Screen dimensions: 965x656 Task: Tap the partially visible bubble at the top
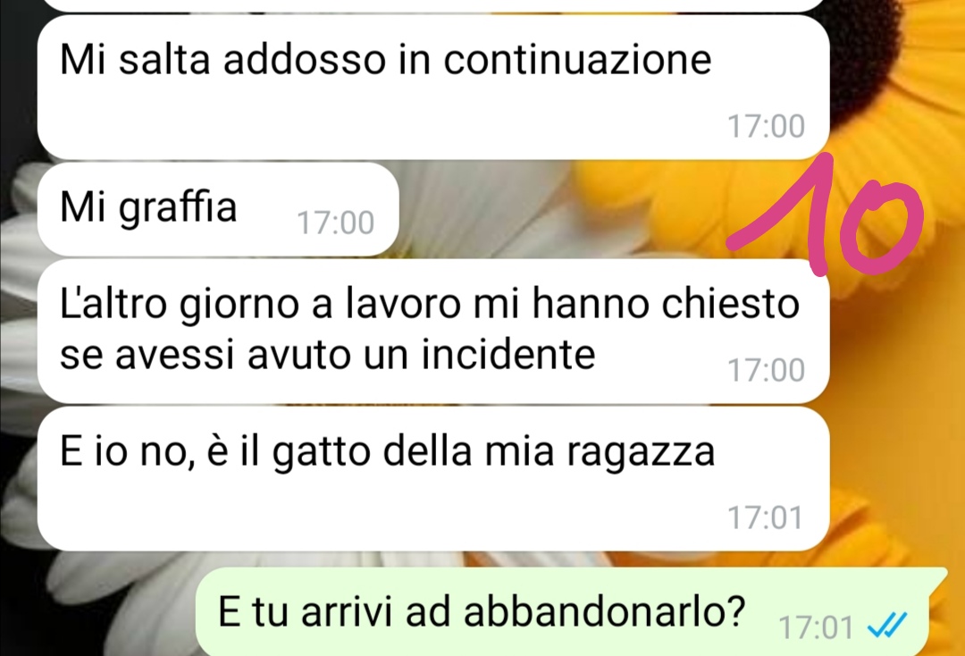[x=433, y=5]
